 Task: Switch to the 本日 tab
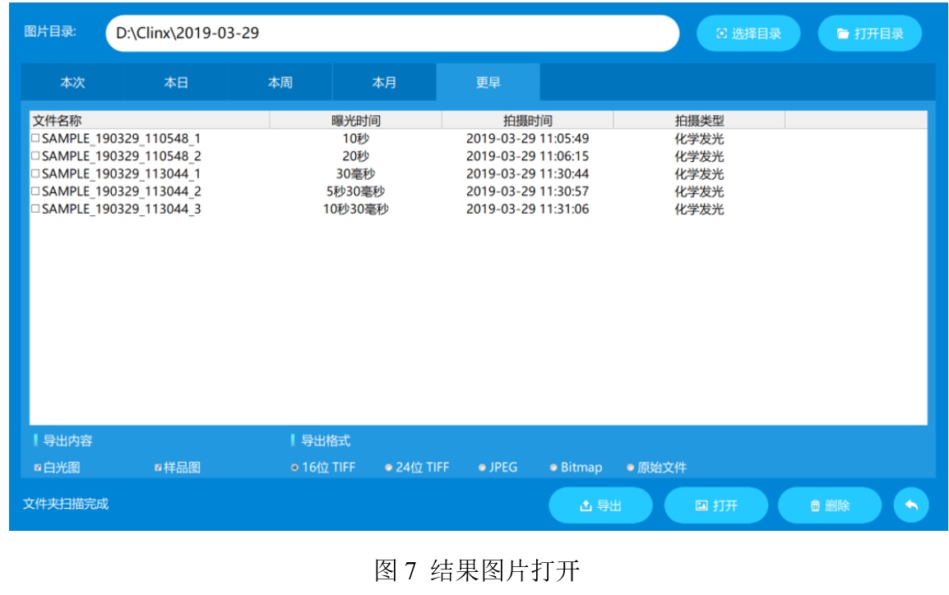176,83
